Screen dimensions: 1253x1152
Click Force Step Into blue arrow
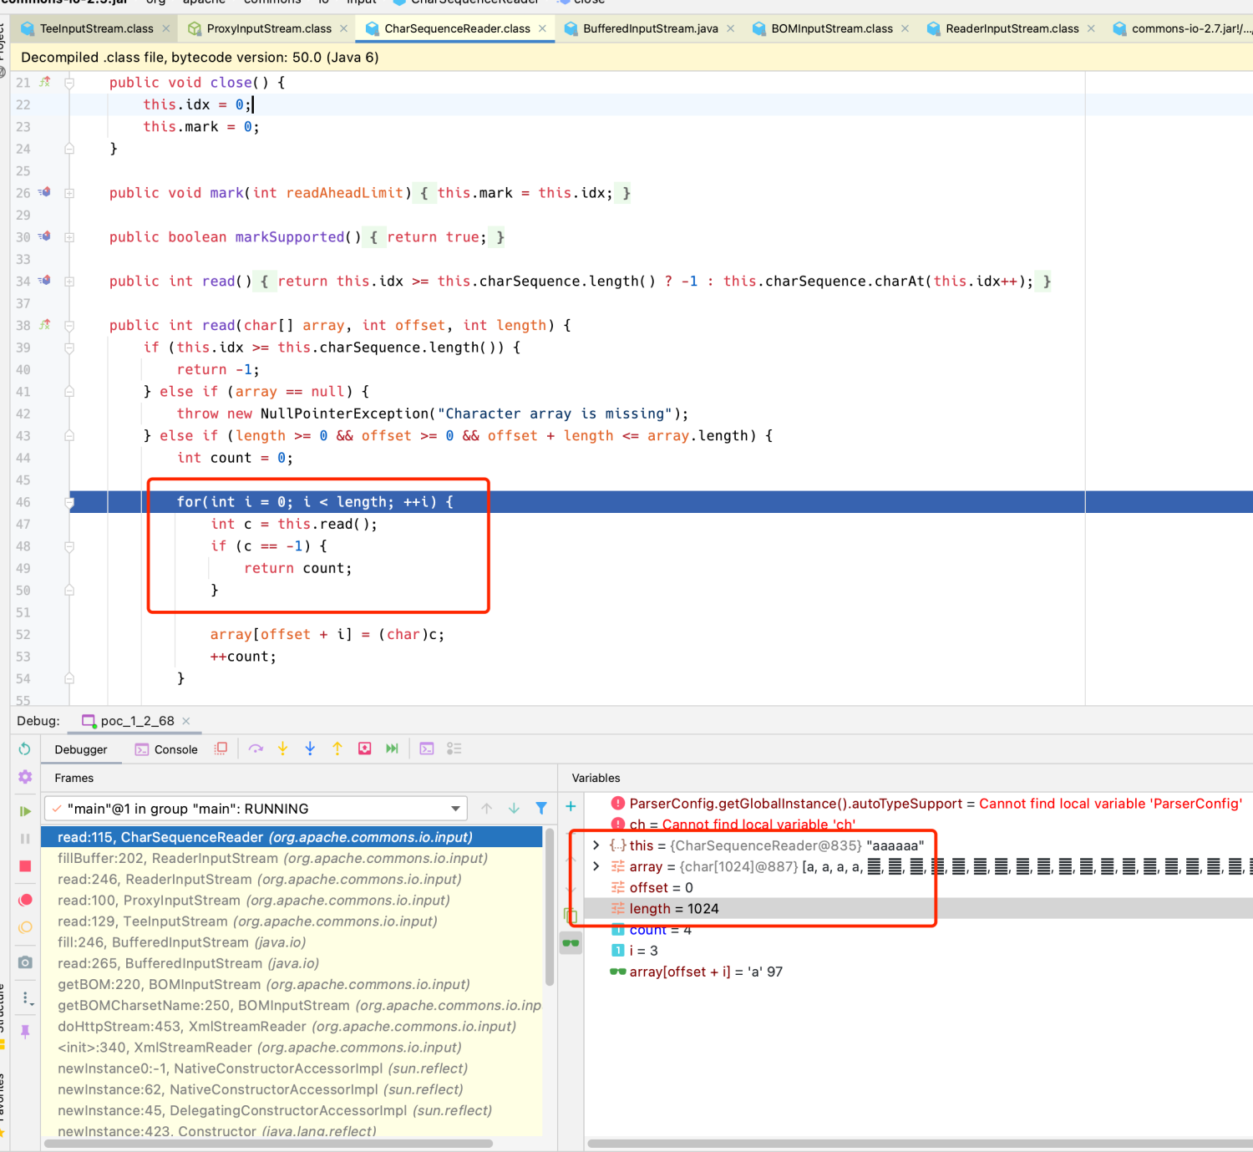[x=310, y=749]
